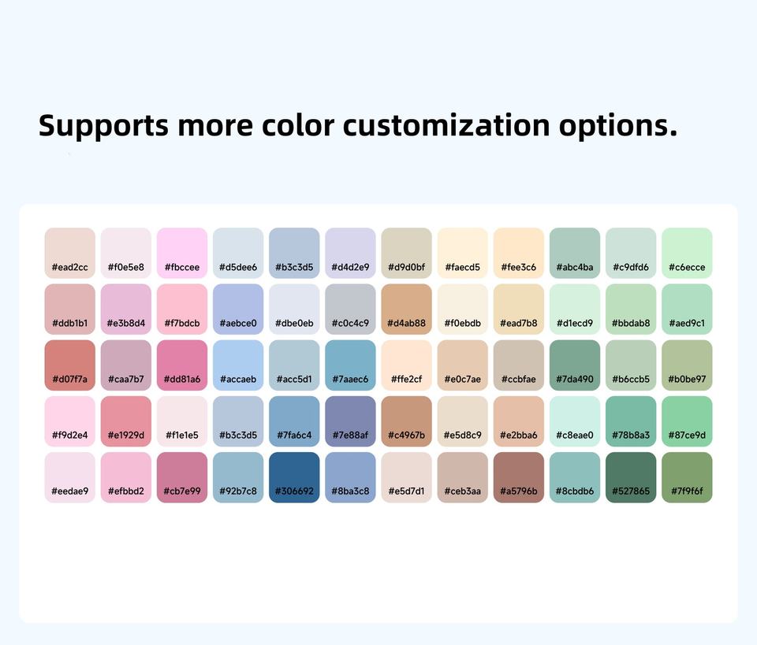The height and width of the screenshot is (645, 757).
Task: Choose the #7aaec6 blue swatch
Action: tap(350, 365)
